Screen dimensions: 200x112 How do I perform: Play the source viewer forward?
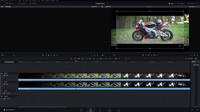click(51, 55)
